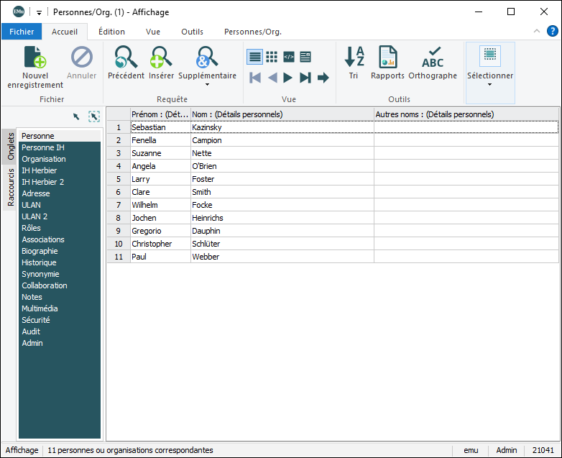Open the Fichier menu
The image size is (562, 458).
[x=22, y=32]
